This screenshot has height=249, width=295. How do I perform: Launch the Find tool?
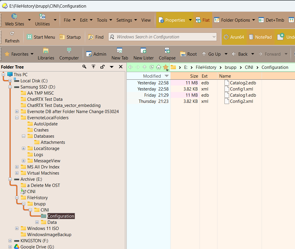click(96, 37)
